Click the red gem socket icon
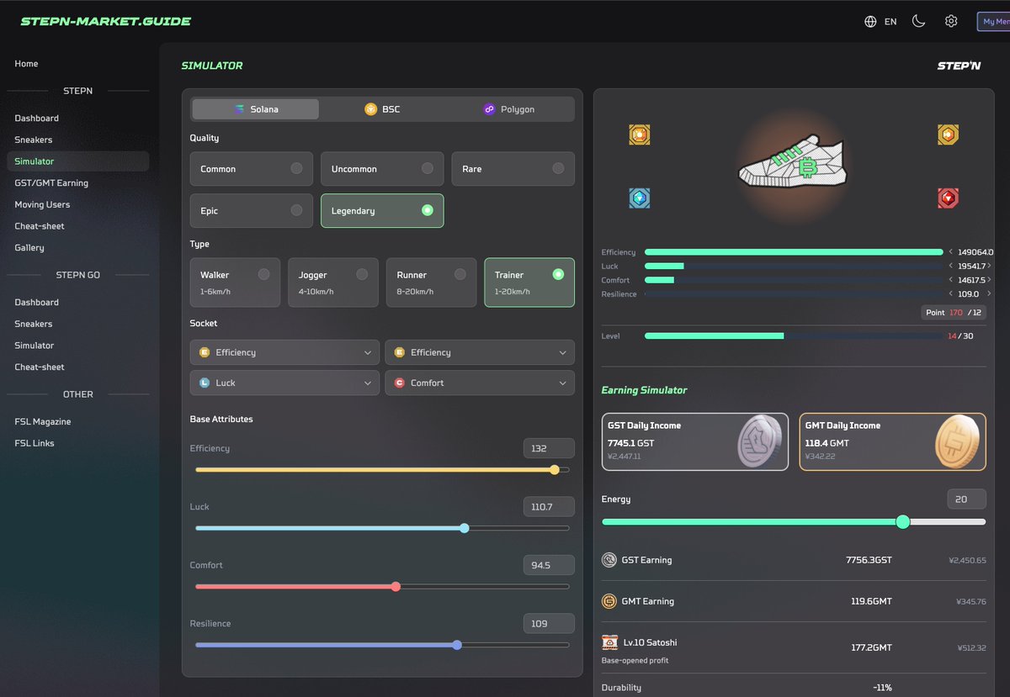1010x697 pixels. (x=949, y=198)
